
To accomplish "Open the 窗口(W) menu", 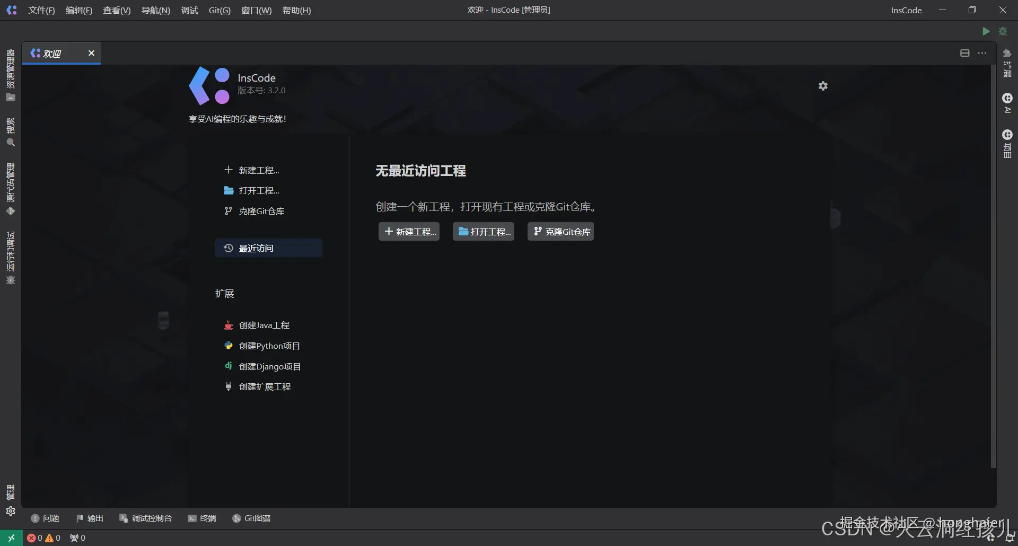I will (x=257, y=10).
